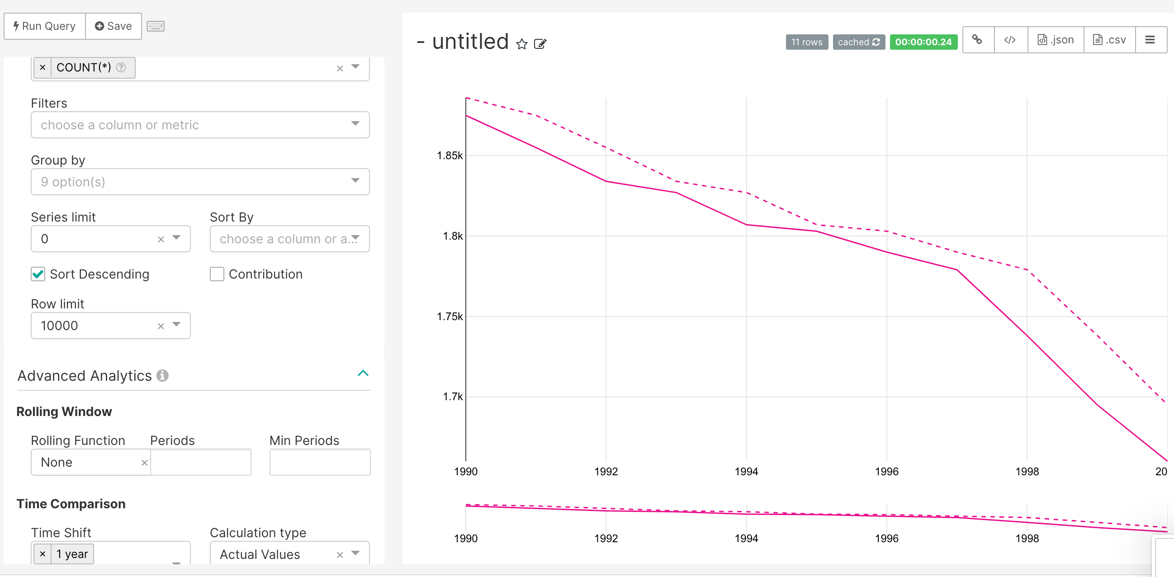1174x577 pixels.
Task: Save the current query
Action: pyautogui.click(x=113, y=26)
